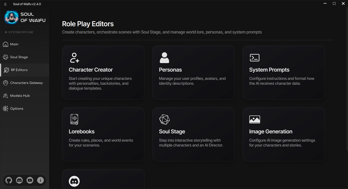Maximize the application window

coord(334,4)
